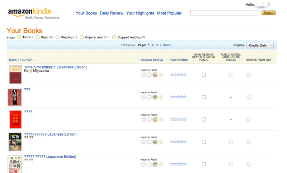
Task: Set "Ame nimo makezu" to Stopped reading octagon icon
Action: click(161, 75)
